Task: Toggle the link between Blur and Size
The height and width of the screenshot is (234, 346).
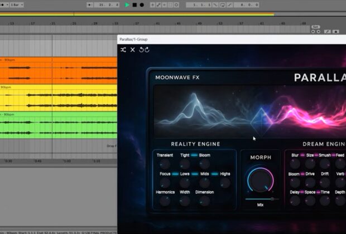Action: point(302,155)
